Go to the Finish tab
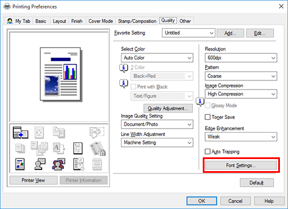The width and height of the screenshot is (288, 209). click(77, 21)
